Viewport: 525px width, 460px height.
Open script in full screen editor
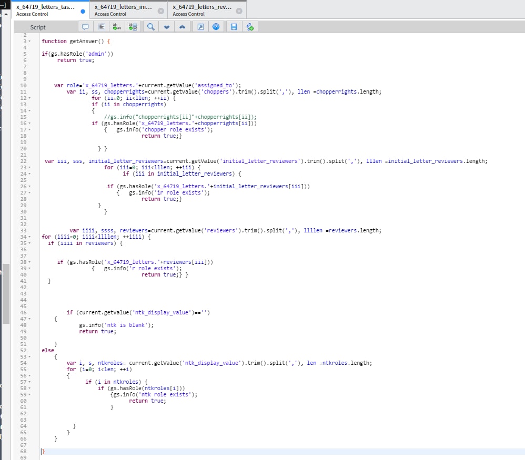[x=200, y=26]
